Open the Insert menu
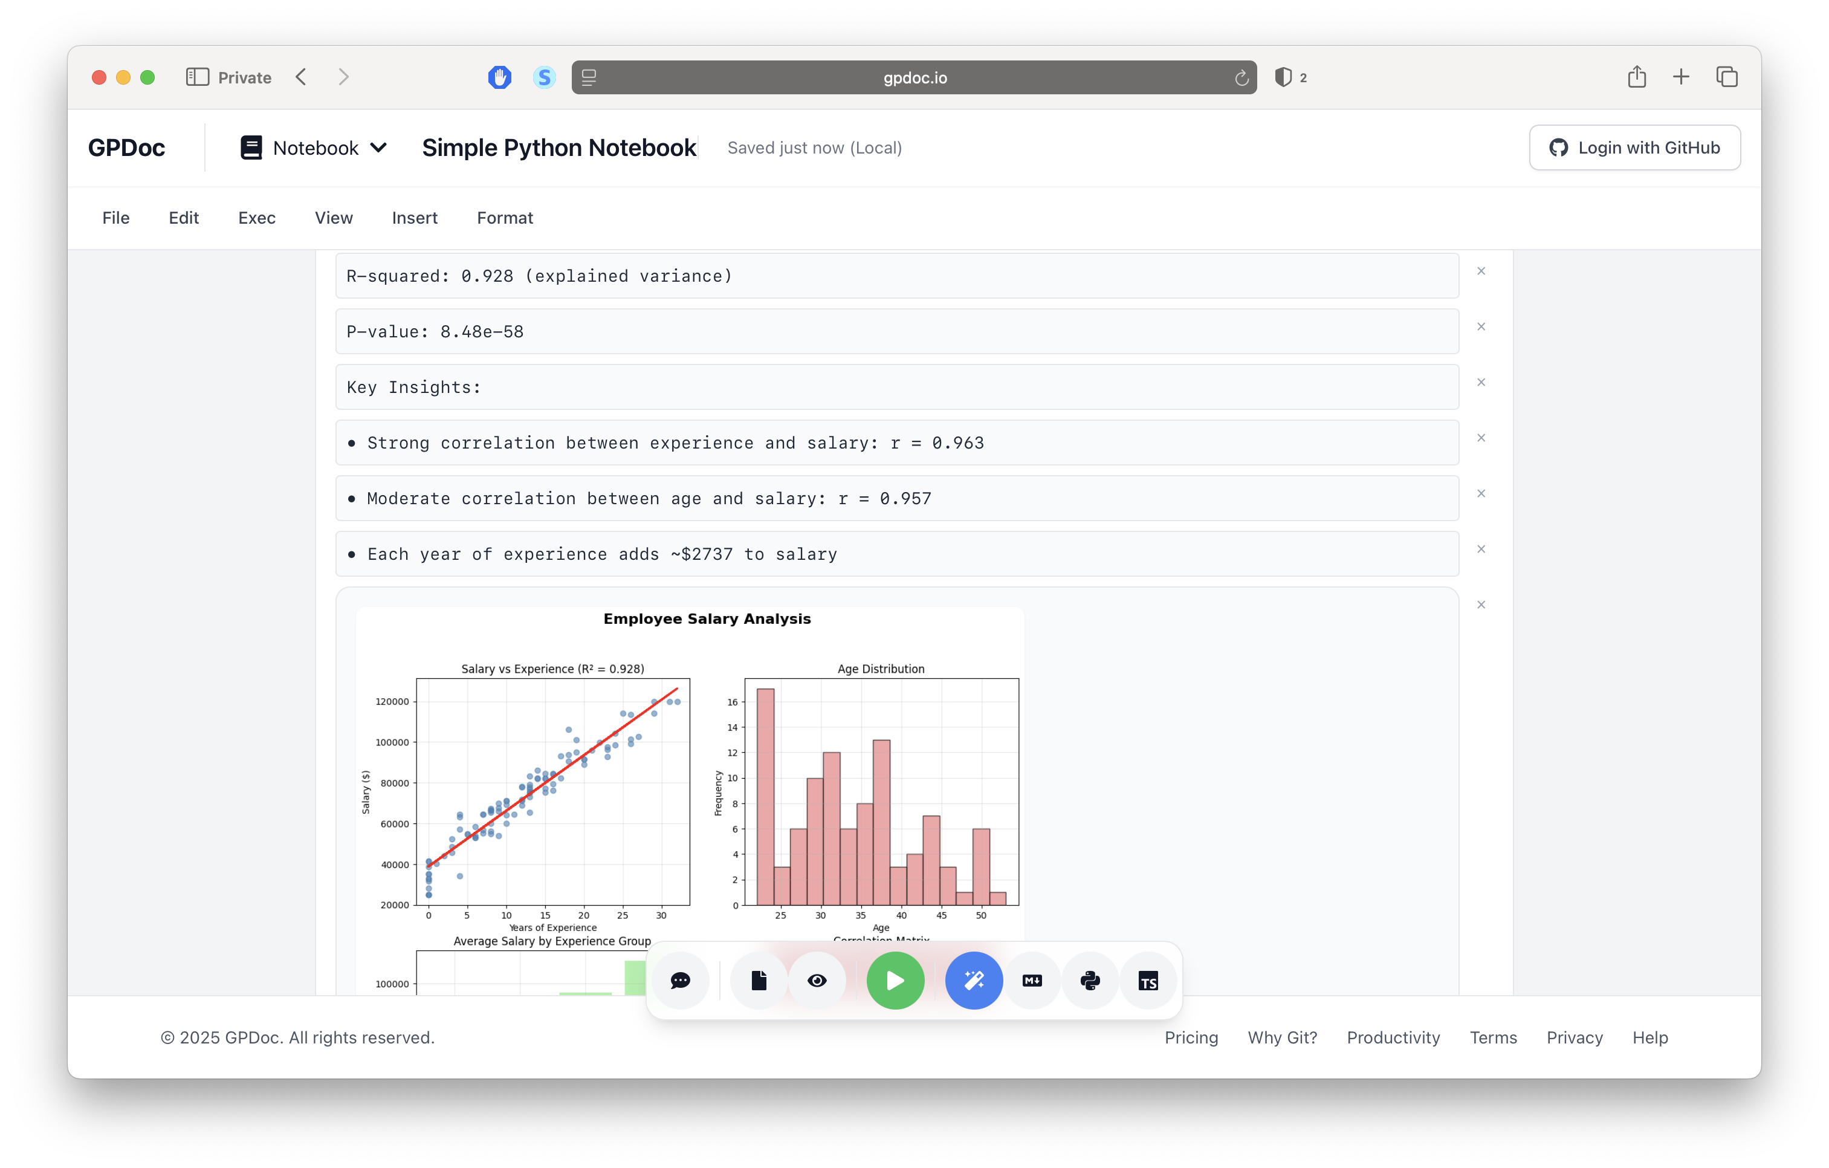 click(414, 218)
